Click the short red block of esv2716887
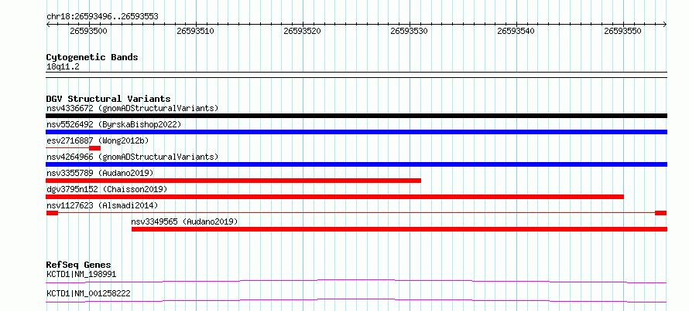The height and width of the screenshot is (311, 689). pos(94,148)
